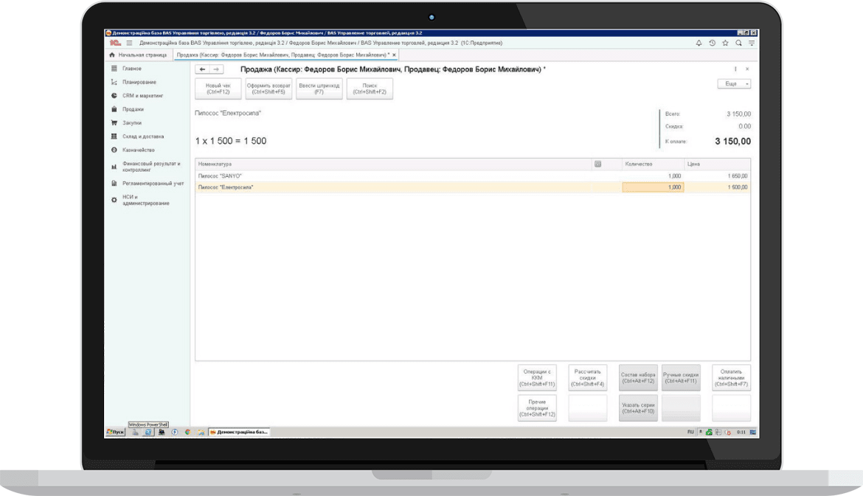Open the search magnifier in top bar
The height and width of the screenshot is (496, 863).
[x=739, y=43]
